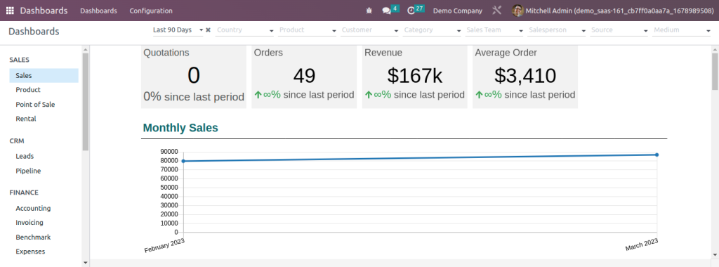The image size is (719, 267).
Task: Expand the Sales Team filter dropdown
Action: click(x=494, y=30)
